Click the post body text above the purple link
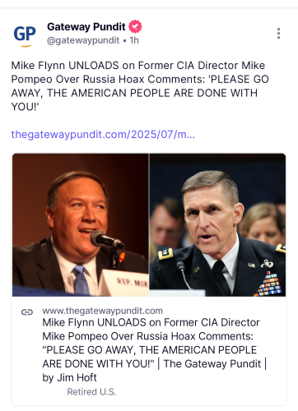298x411 pixels. (x=140, y=86)
